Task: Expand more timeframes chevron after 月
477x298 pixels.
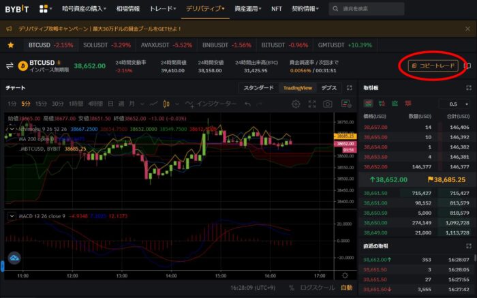Action: 142,104
